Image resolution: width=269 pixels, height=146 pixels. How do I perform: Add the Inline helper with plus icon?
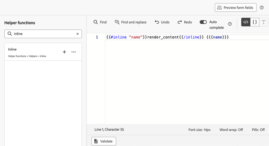(64, 52)
